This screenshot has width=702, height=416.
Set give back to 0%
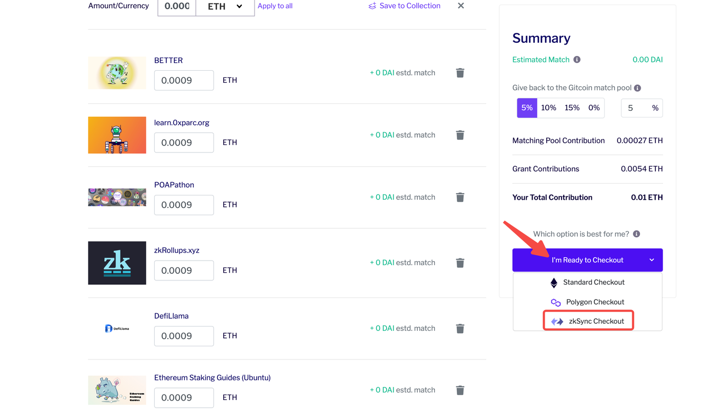click(x=594, y=108)
